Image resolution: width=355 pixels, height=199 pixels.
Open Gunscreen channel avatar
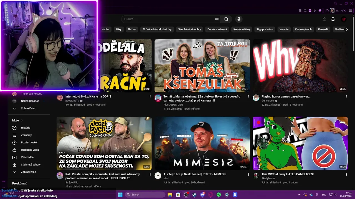point(256,98)
